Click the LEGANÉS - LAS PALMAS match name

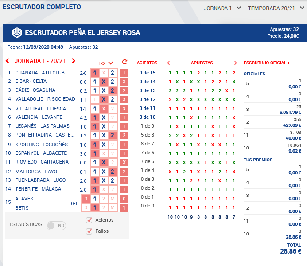click(x=42, y=126)
